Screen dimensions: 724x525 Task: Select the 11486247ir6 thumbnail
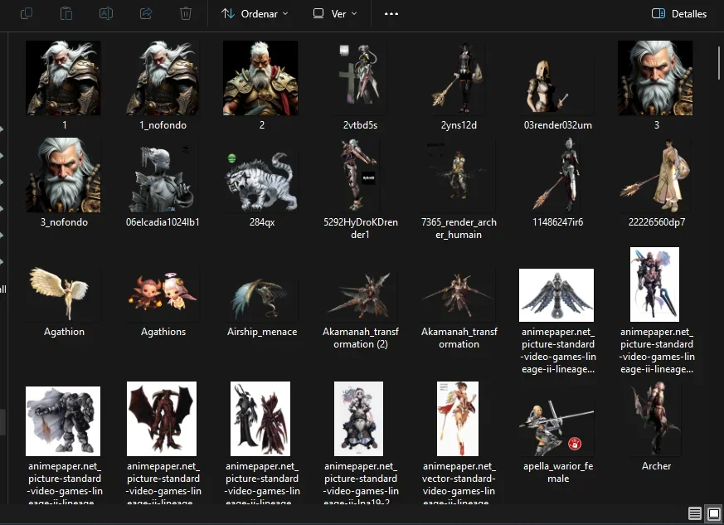[x=556, y=175]
